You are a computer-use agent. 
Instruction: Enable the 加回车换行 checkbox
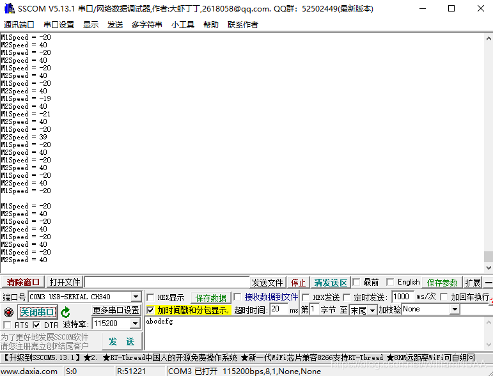click(444, 297)
